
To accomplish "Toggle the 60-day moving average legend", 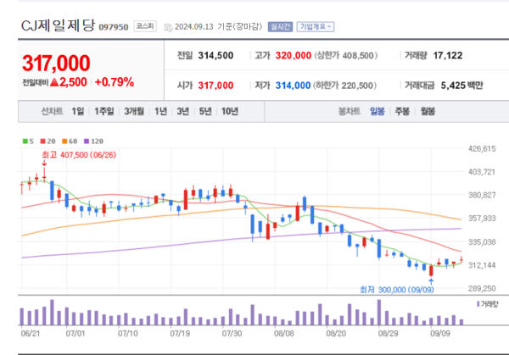I will point(70,141).
